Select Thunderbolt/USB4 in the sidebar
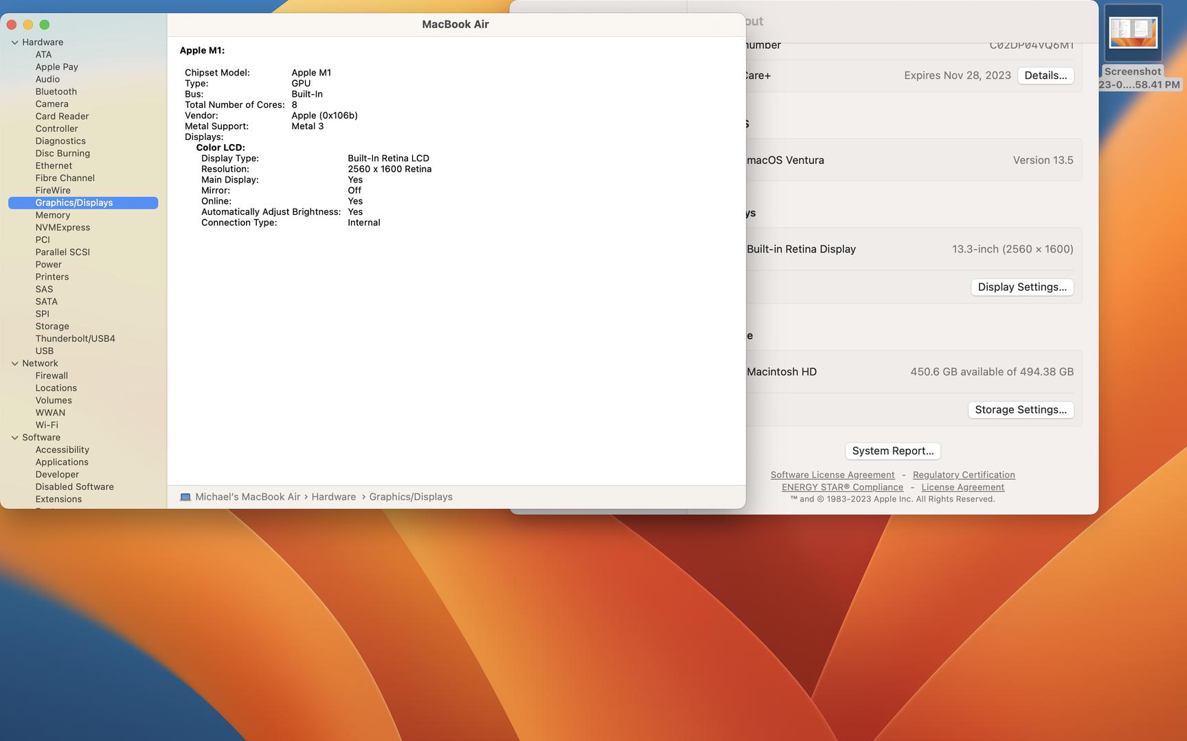The image size is (1187, 741). pyautogui.click(x=75, y=339)
